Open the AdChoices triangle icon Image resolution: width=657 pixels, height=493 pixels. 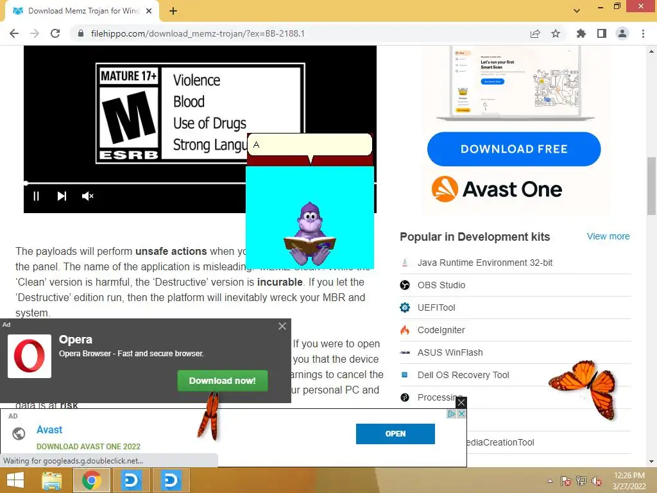[x=451, y=414]
